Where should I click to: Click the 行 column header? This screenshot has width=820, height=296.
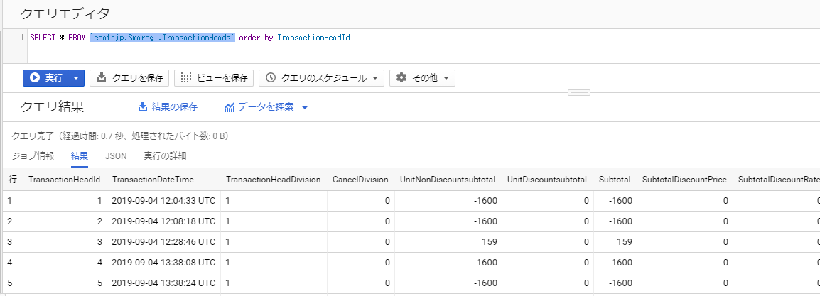tap(13, 180)
